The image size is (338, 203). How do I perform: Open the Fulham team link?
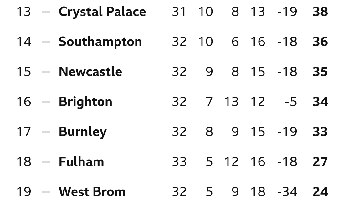pyautogui.click(x=81, y=162)
